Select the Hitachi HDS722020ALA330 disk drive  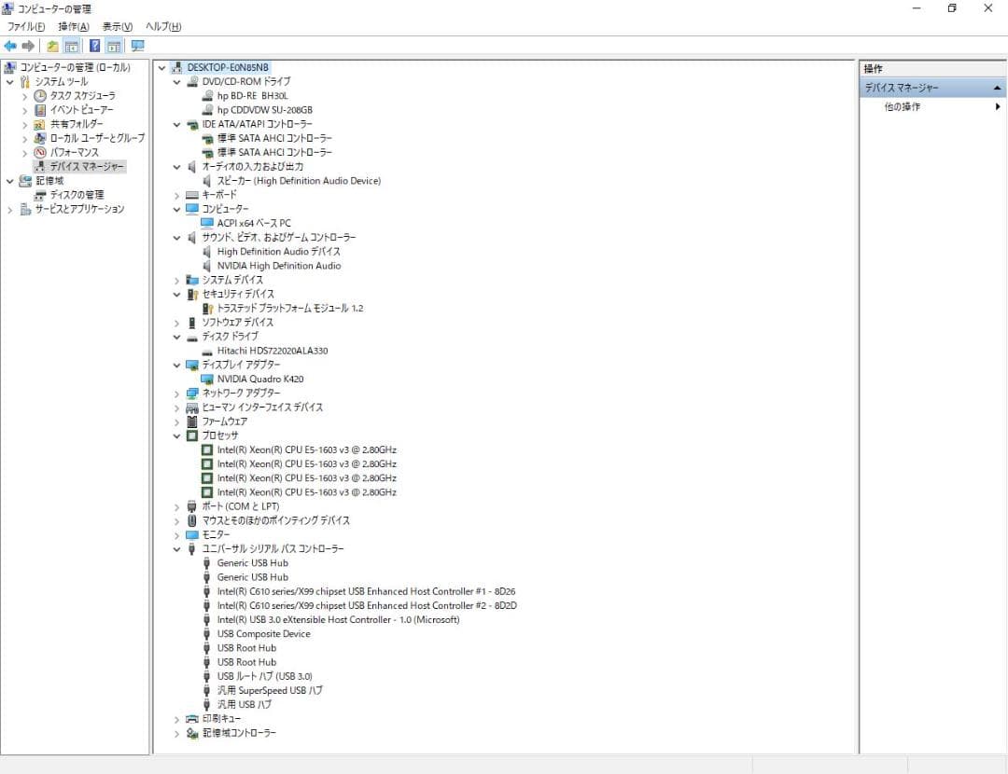[x=272, y=351]
